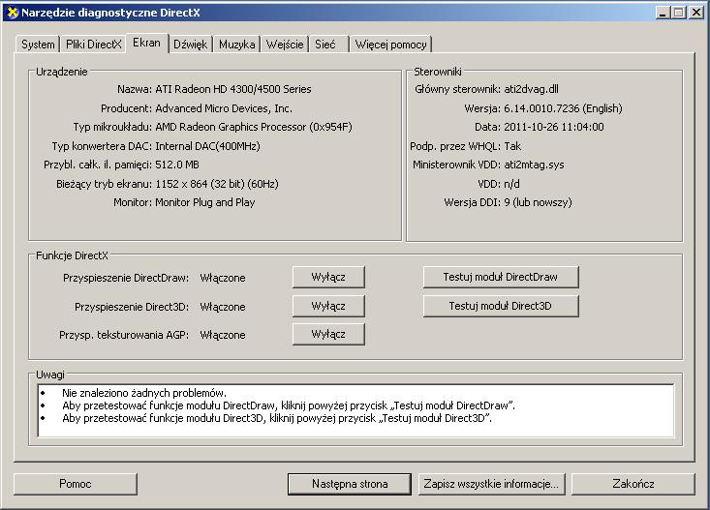Click Włączone status next to Przyspieszenie DirectDraw

point(223,278)
